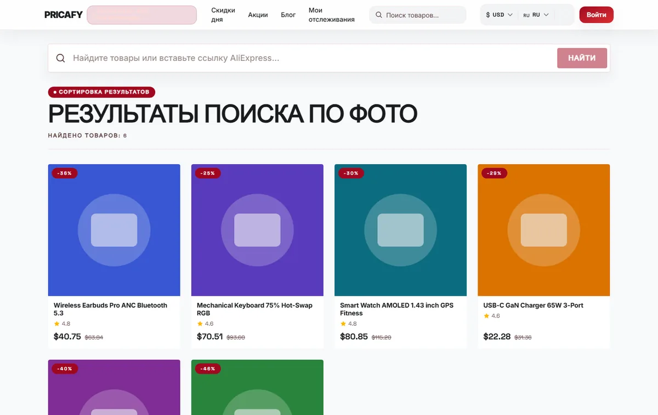This screenshot has width=658, height=415.
Task: Click the PRICAFY logo
Action: click(64, 15)
